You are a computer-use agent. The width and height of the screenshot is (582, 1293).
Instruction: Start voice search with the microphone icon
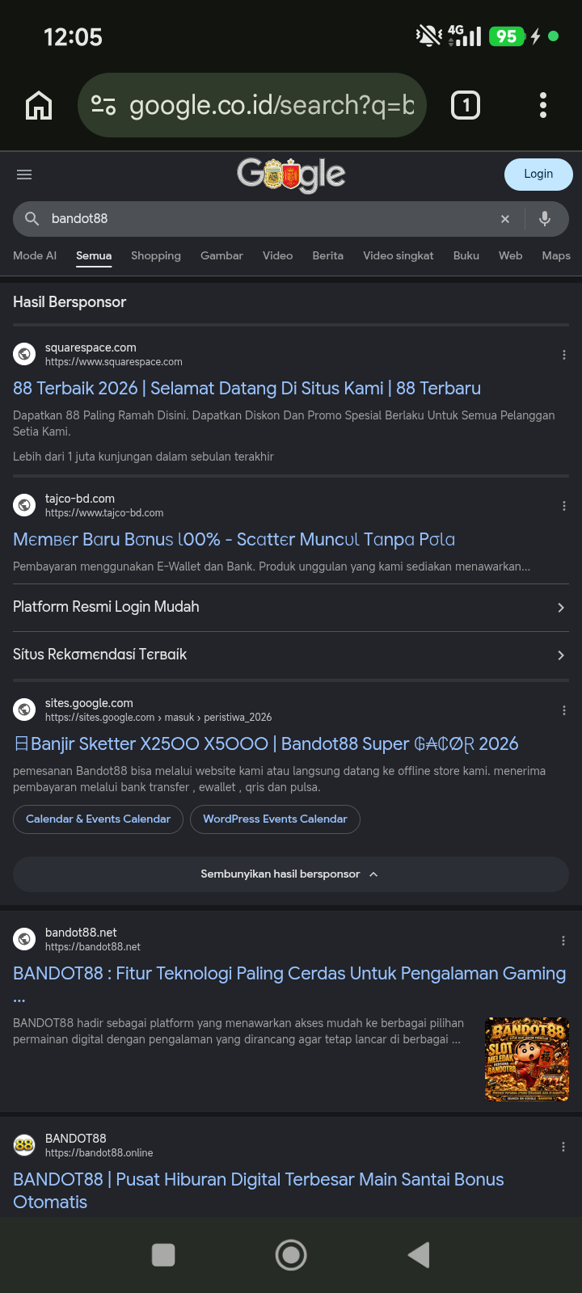[545, 219]
